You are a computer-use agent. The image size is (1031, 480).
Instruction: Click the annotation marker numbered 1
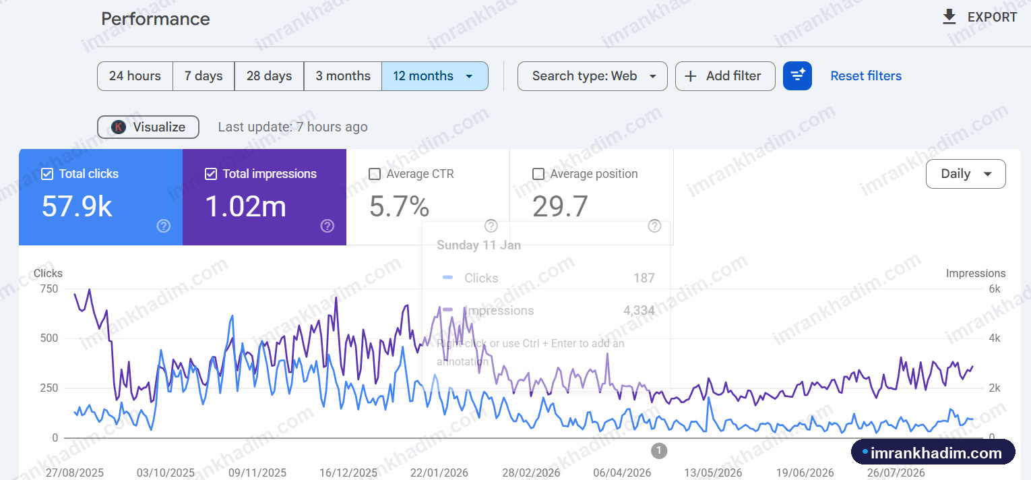click(x=659, y=450)
